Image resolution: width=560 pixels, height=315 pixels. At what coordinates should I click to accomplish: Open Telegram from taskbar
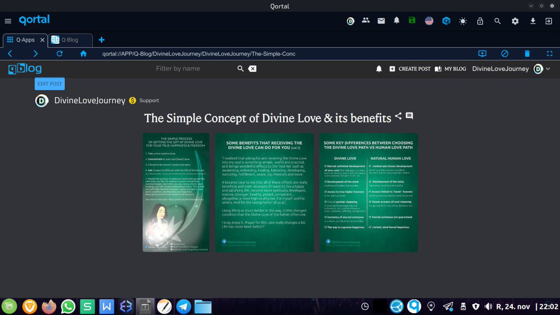184,306
